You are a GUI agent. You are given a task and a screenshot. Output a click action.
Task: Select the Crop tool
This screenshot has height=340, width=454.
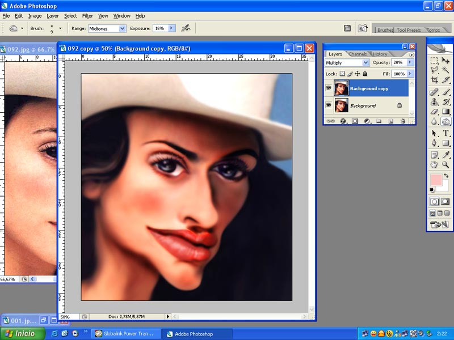pos(434,80)
